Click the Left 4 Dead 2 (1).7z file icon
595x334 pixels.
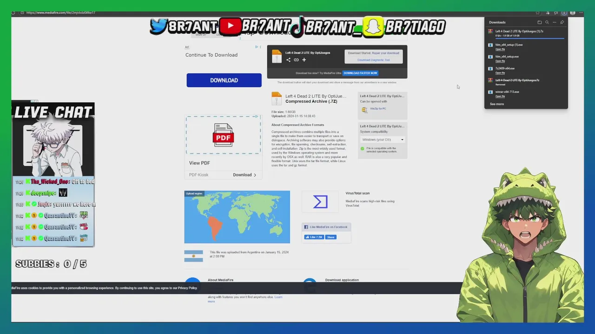click(490, 32)
